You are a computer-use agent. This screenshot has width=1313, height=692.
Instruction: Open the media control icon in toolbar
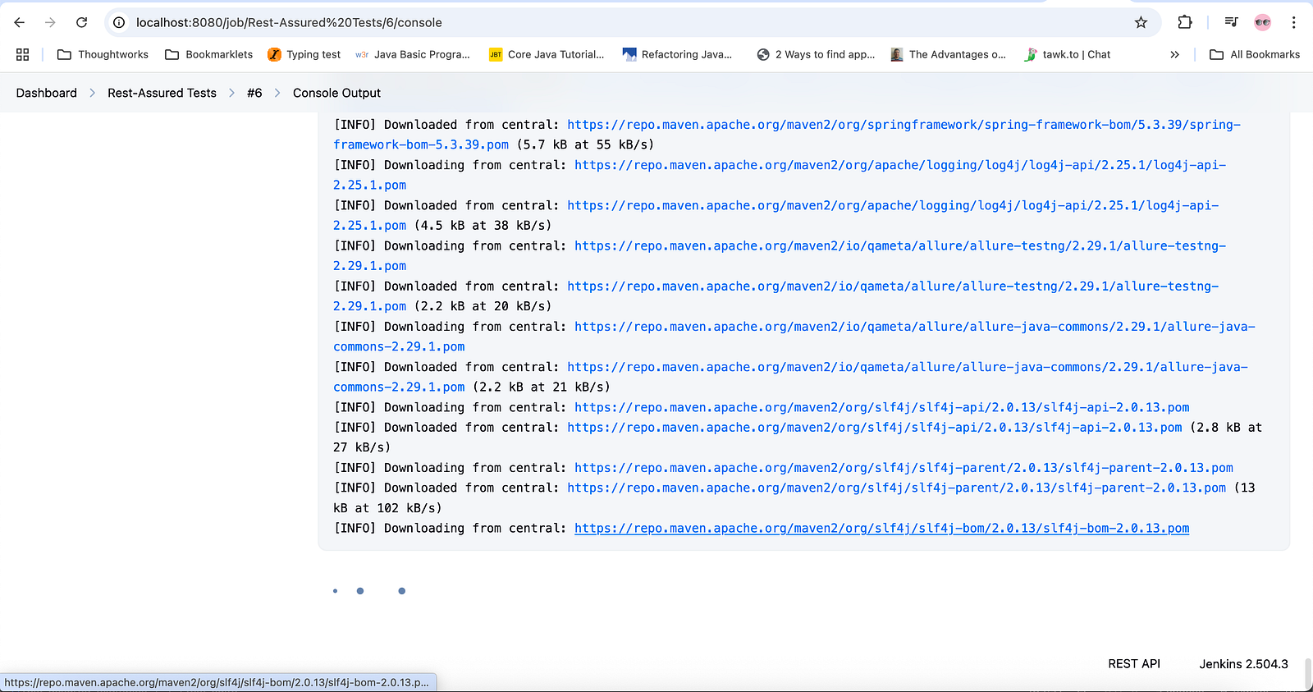point(1231,22)
